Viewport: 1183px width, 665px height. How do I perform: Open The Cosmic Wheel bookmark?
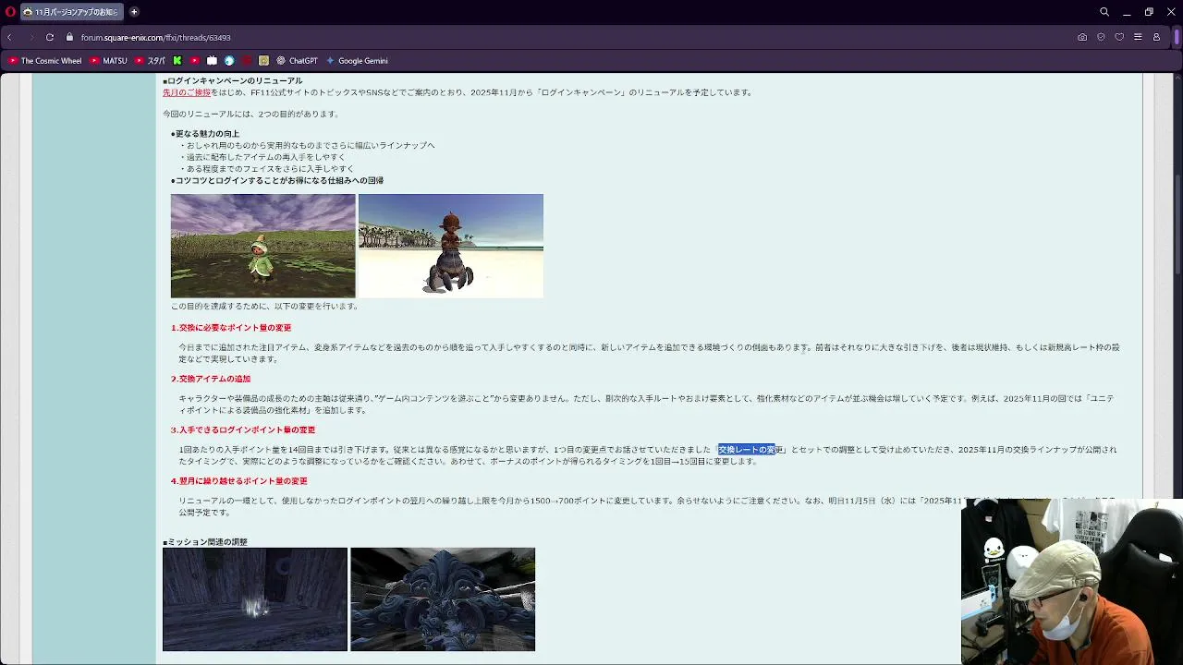tap(44, 61)
